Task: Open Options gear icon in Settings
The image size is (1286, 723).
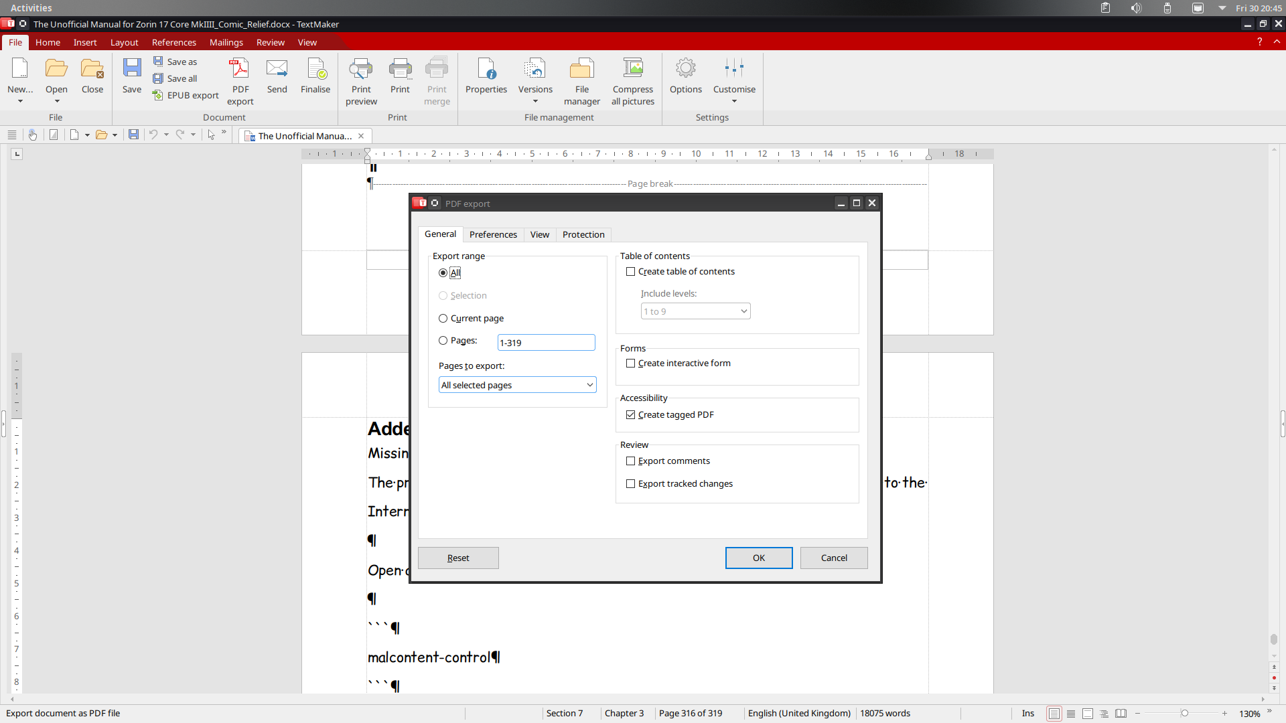Action: point(686,69)
